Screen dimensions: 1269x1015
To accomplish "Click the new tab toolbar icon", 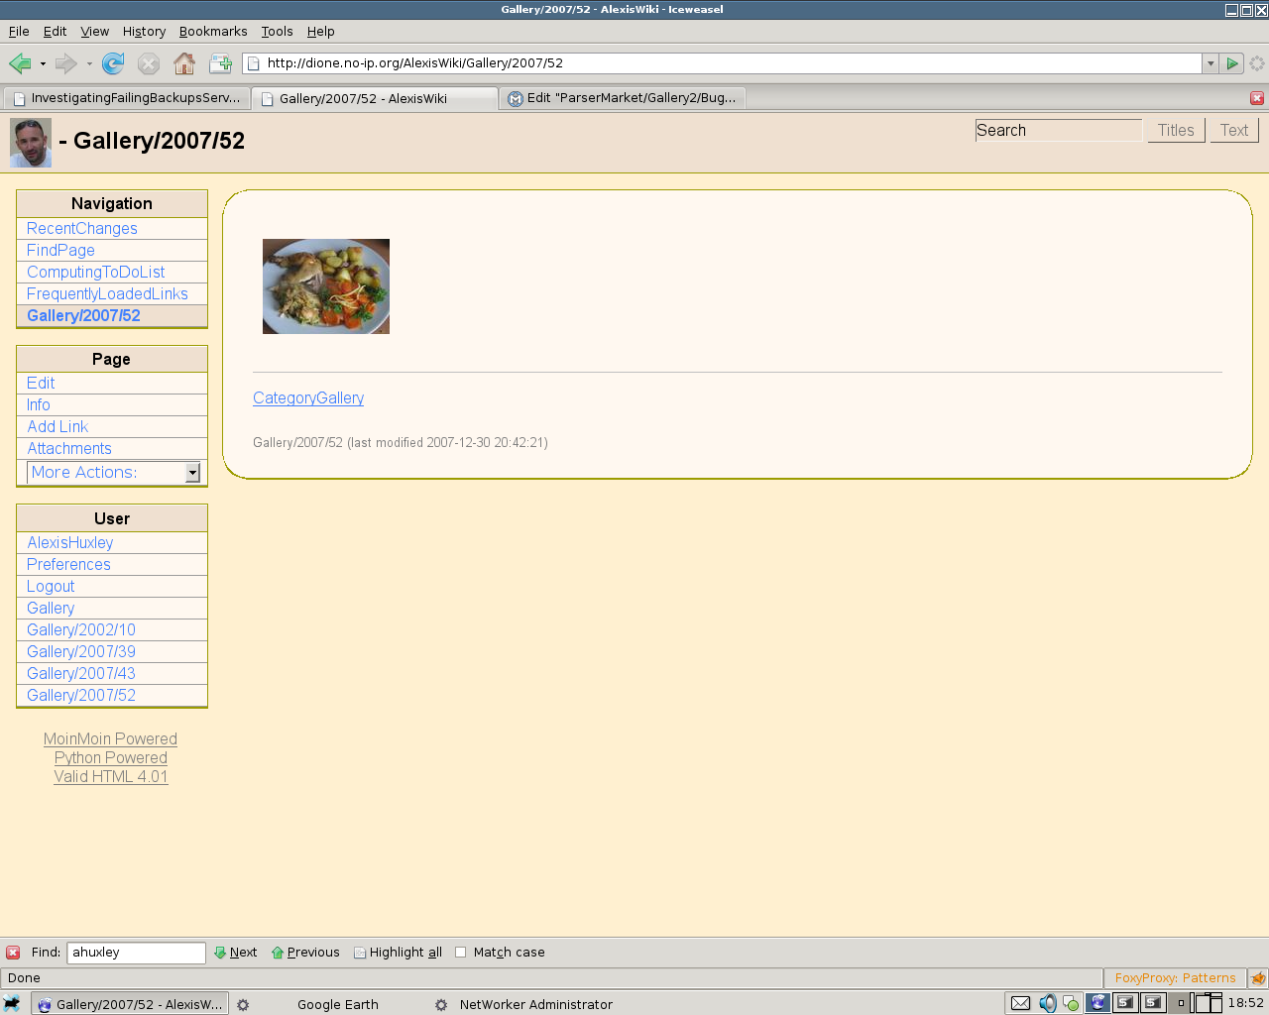I will coord(220,63).
